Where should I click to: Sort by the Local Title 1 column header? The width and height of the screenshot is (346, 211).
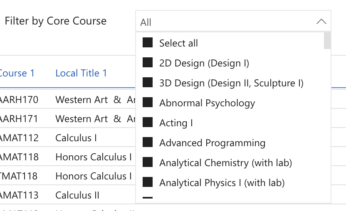pyautogui.click(x=81, y=74)
